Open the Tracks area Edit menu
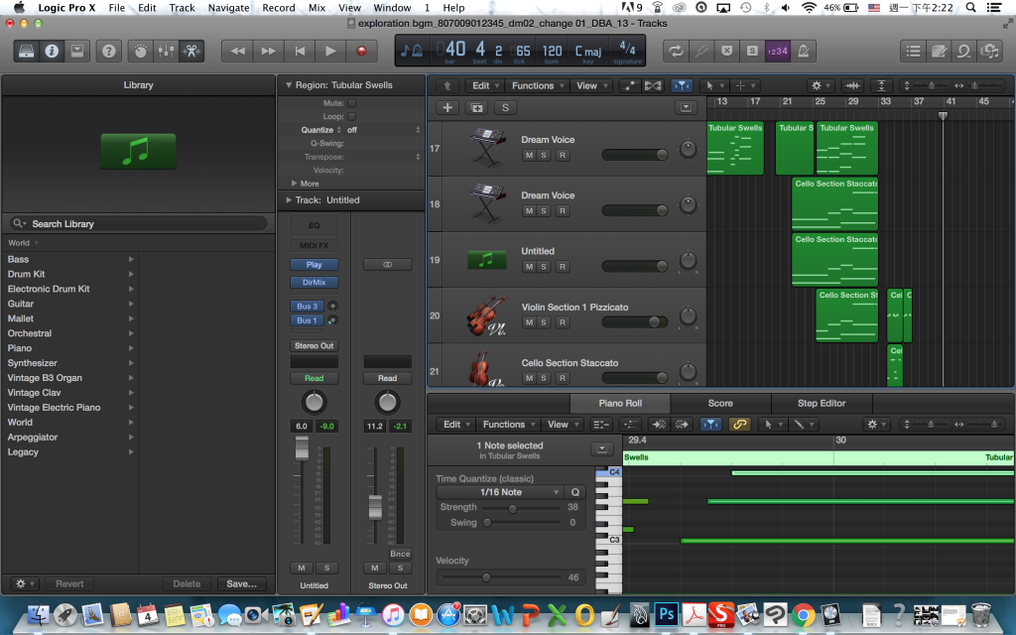The height and width of the screenshot is (635, 1016). 484,85
